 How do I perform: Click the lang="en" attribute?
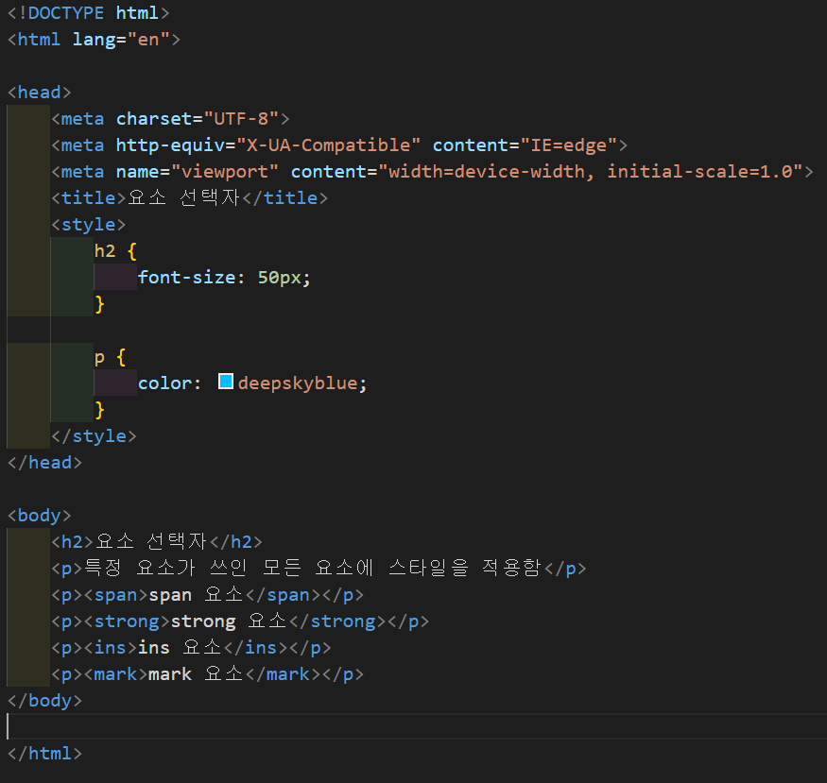[121, 40]
